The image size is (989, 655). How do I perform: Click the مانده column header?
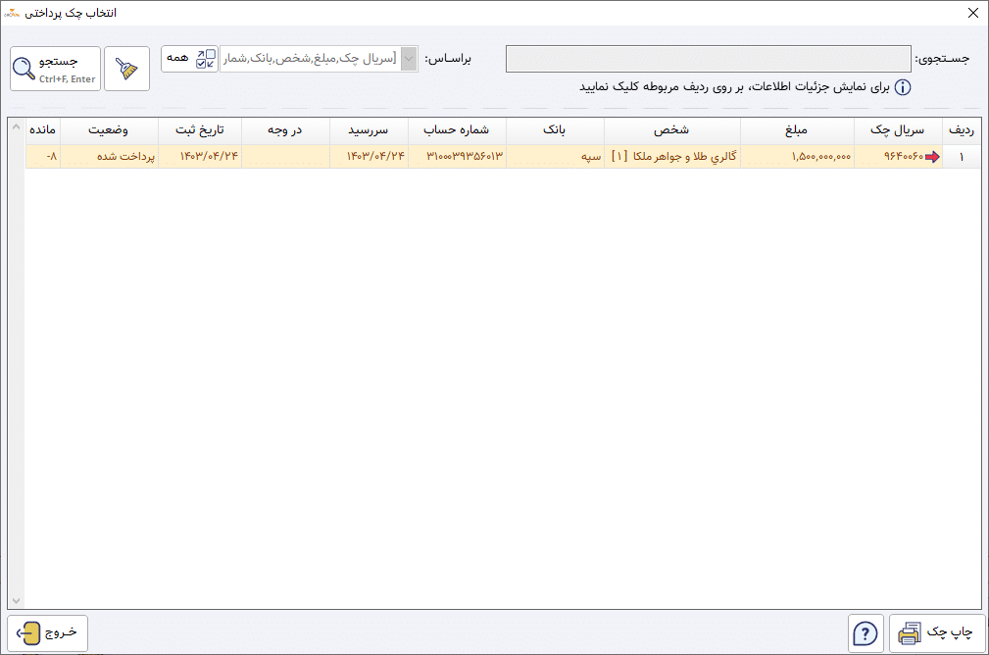click(43, 130)
